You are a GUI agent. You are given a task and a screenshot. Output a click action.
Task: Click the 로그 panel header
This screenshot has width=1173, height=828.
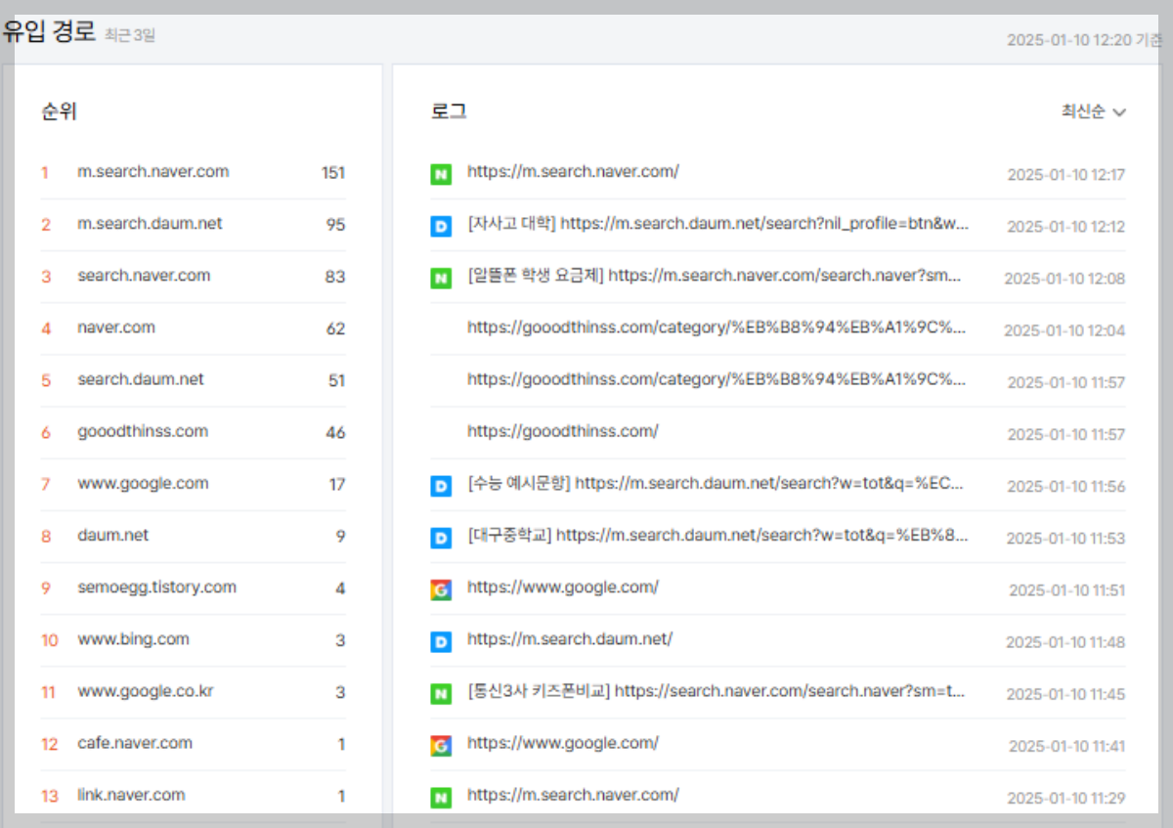pyautogui.click(x=448, y=111)
